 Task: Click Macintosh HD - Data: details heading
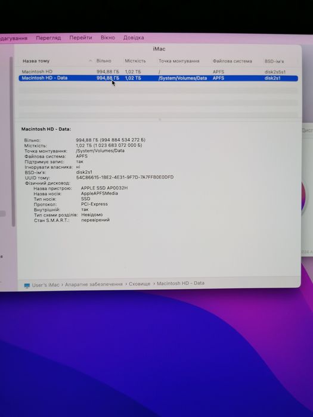click(x=46, y=129)
